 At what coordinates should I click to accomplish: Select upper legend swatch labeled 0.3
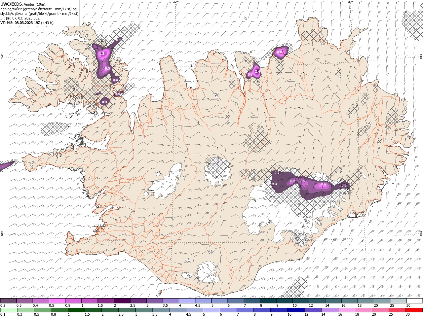tap(24, 301)
